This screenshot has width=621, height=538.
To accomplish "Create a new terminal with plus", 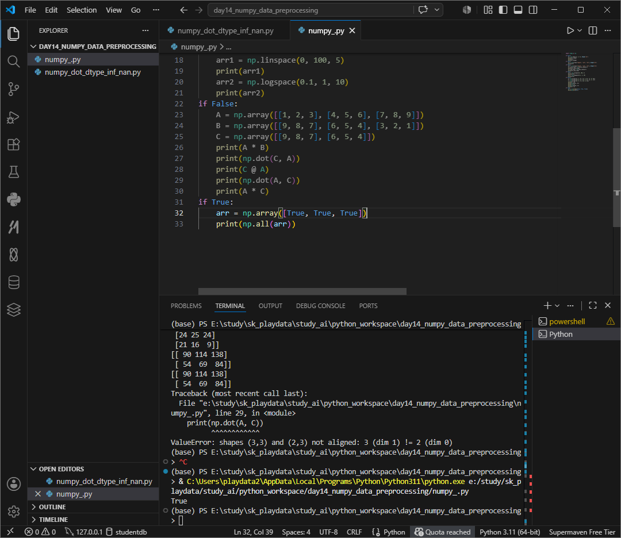I will [x=547, y=305].
